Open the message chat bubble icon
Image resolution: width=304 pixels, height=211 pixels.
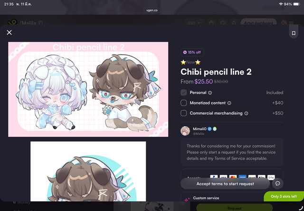[277, 183]
